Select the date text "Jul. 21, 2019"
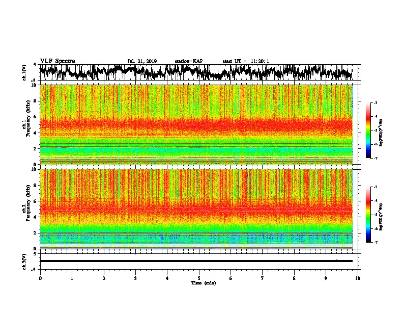Viewport: 403px width, 312px height. [x=142, y=61]
